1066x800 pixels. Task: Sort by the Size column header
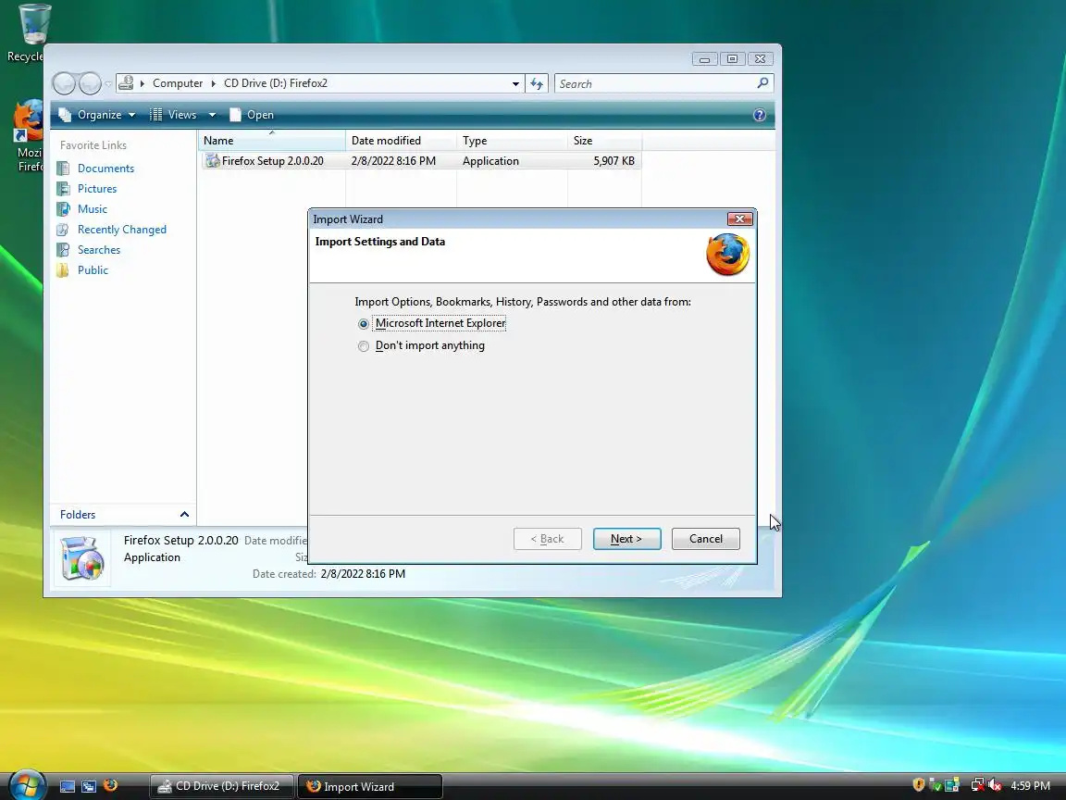point(604,141)
